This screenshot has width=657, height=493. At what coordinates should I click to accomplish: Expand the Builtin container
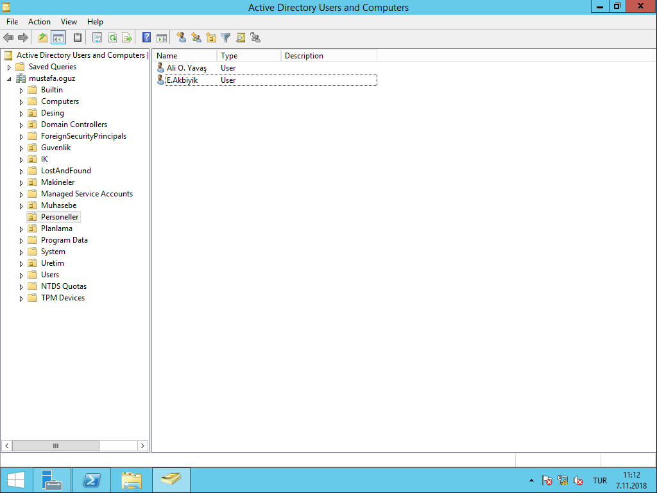tap(21, 90)
